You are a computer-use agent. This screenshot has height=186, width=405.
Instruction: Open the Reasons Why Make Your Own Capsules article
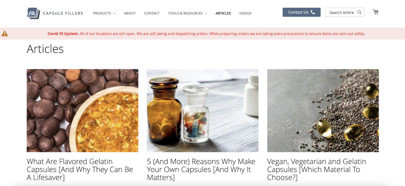[x=201, y=169]
